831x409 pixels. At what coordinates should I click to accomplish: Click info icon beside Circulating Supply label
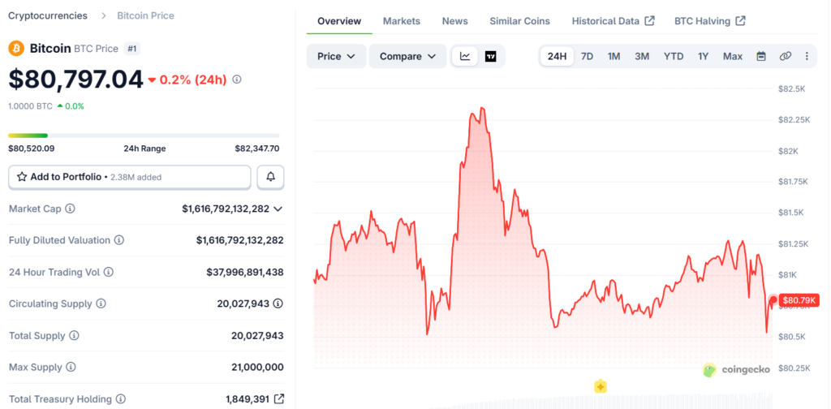point(101,304)
